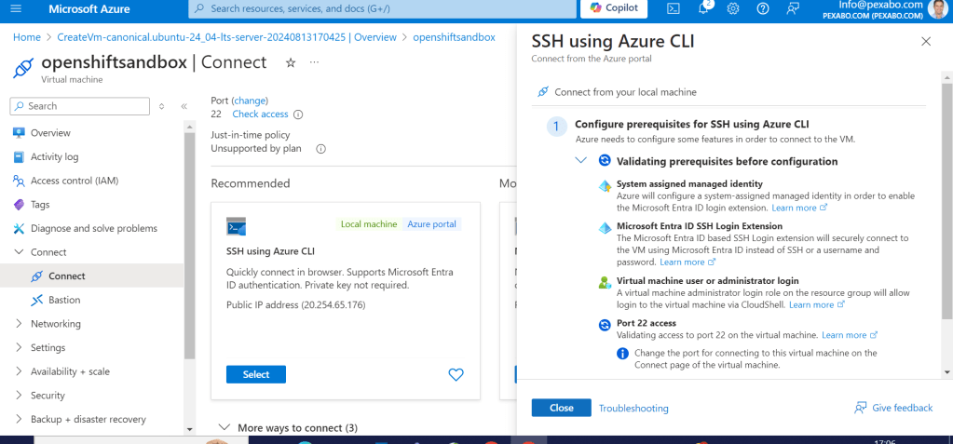The width and height of the screenshot is (953, 444).
Task: Click the blue Close button
Action: (x=561, y=408)
